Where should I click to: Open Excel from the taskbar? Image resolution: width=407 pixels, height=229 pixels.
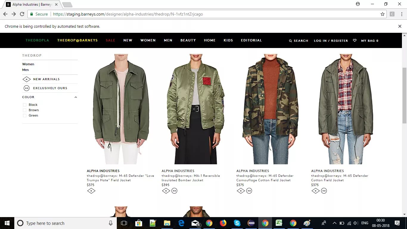[x=279, y=223]
